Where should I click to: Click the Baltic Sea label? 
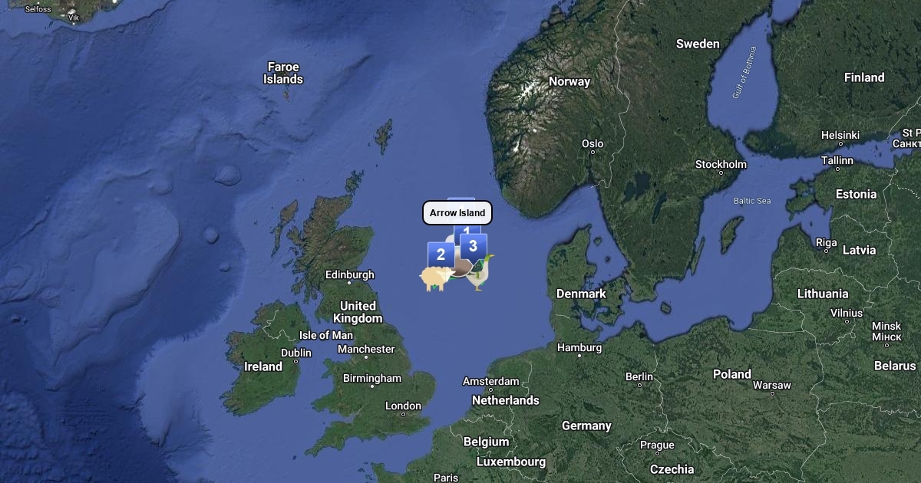752,201
